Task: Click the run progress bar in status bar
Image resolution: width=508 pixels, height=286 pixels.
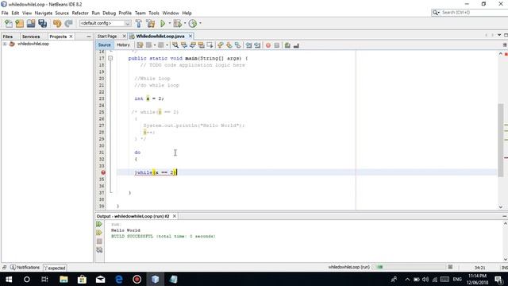Action: (409, 267)
